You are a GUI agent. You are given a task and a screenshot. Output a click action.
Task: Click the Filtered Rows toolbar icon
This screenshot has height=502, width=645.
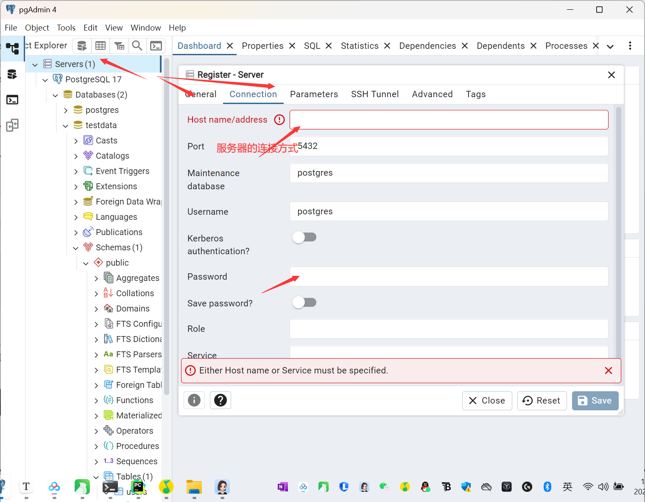coord(119,45)
